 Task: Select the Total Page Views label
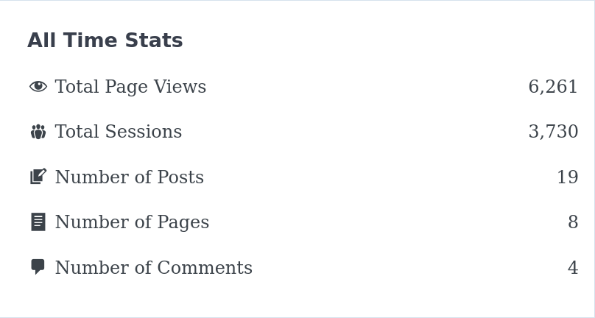130,87
